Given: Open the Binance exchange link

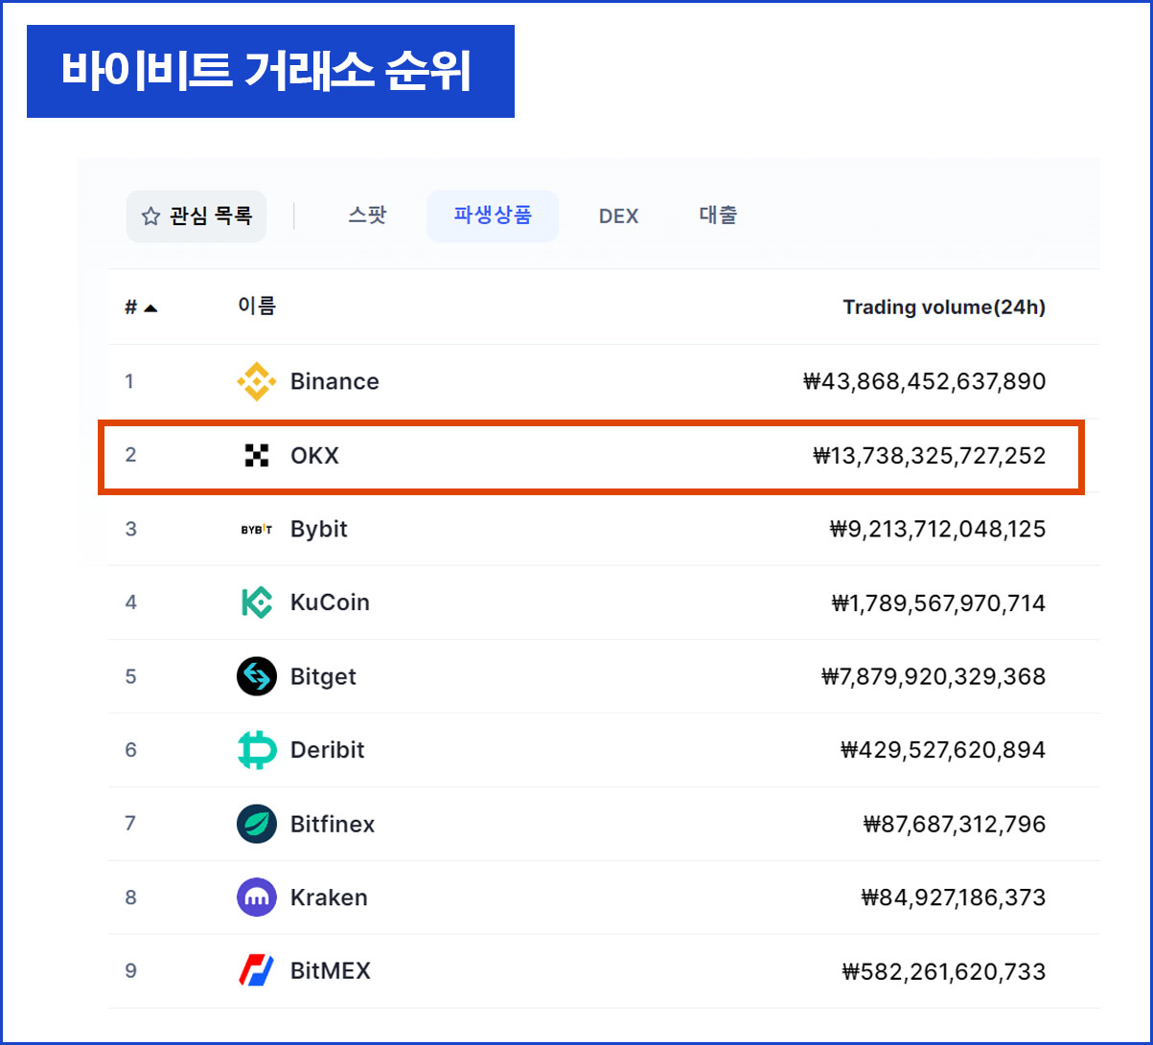Looking at the screenshot, I should (x=334, y=382).
